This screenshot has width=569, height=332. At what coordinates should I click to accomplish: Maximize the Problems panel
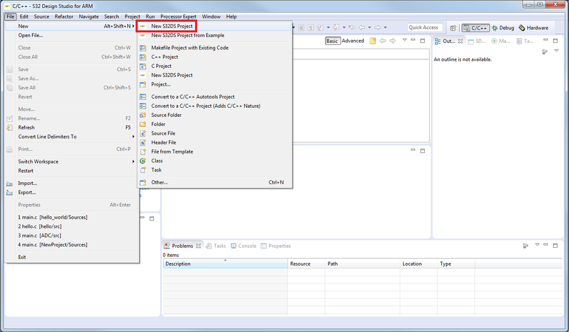point(555,245)
